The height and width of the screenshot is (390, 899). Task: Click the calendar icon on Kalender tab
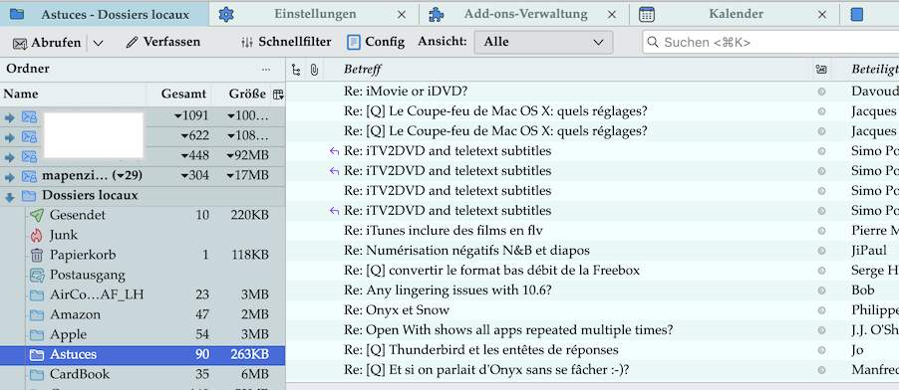click(647, 14)
